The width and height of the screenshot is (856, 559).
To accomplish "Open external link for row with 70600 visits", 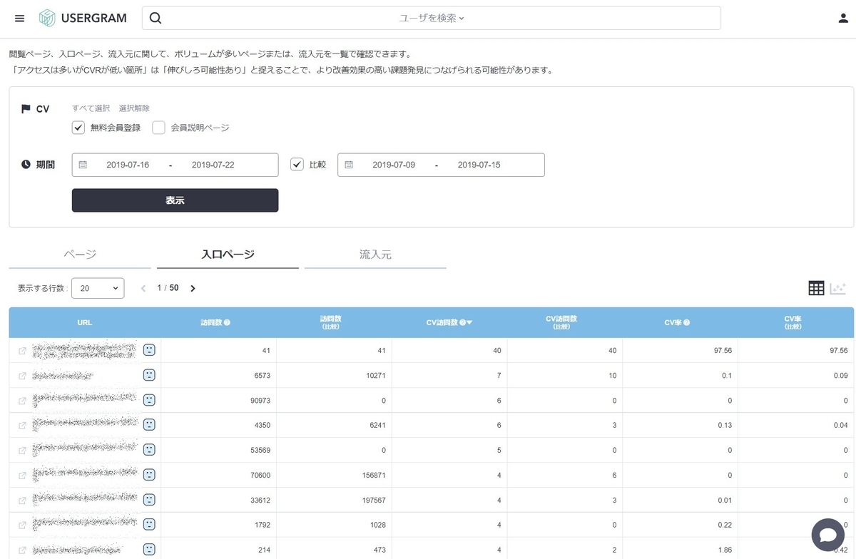I will [22, 475].
